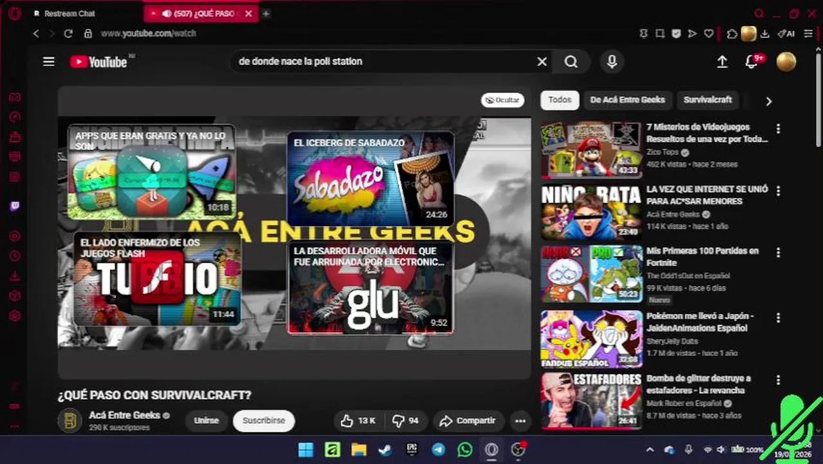
Task: Open Steam from the taskbar
Action: click(385, 450)
